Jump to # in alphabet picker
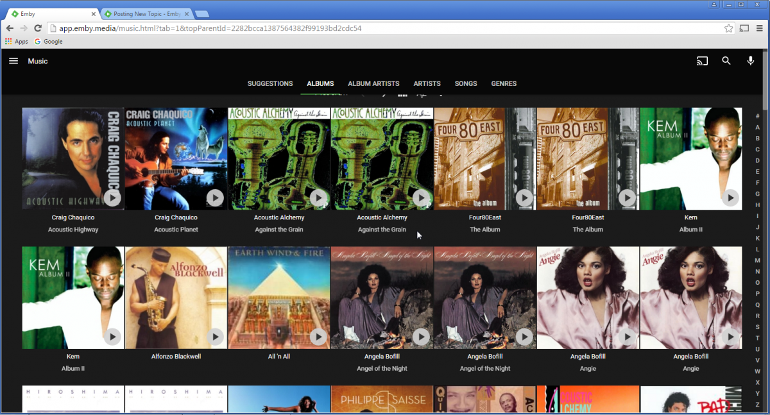 [x=757, y=116]
